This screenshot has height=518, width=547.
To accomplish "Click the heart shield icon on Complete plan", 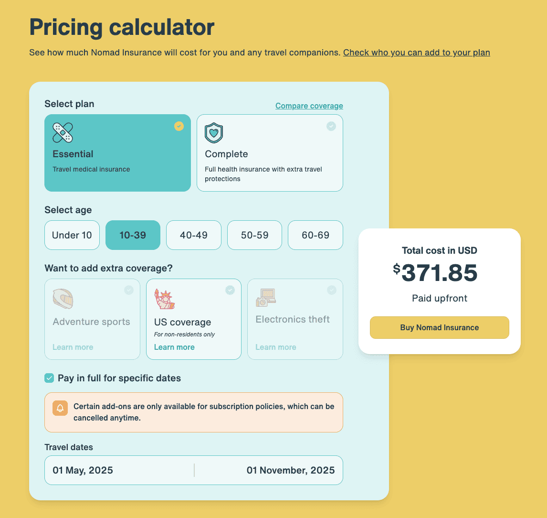I will (214, 133).
